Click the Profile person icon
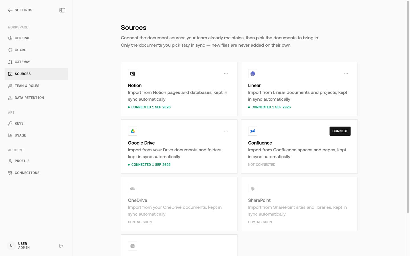The image size is (410, 256). pos(10,161)
